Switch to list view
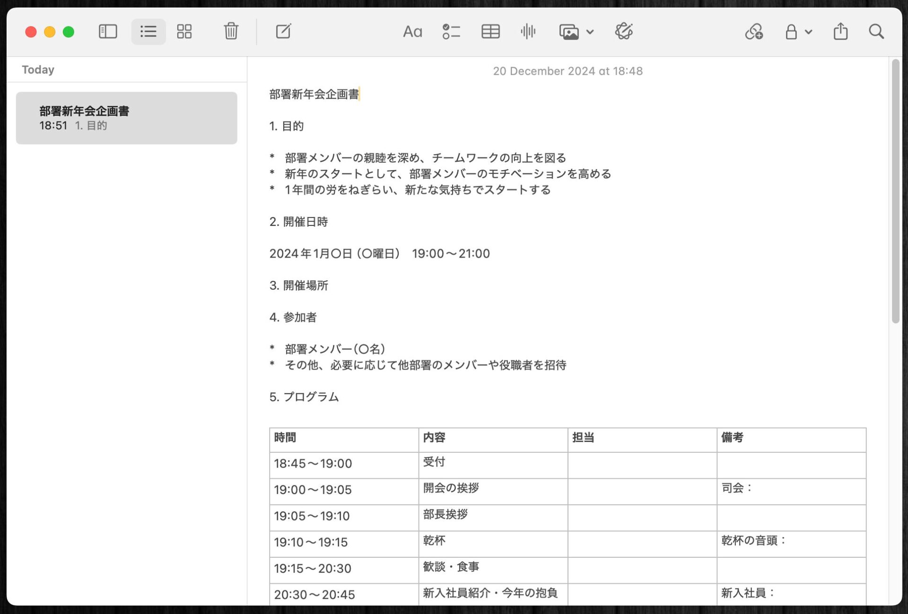This screenshot has width=908, height=614. coord(148,32)
